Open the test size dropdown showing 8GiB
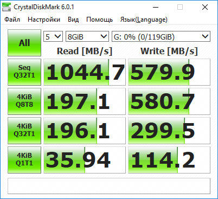Image resolution: width=218 pixels, height=199 pixels. click(x=87, y=37)
